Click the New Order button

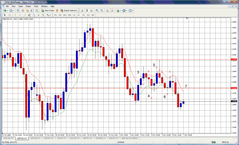click(x=48, y=10)
